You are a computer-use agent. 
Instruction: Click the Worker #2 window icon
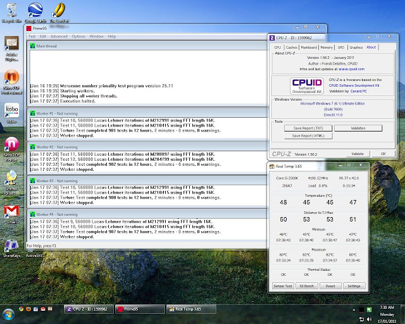(32, 147)
